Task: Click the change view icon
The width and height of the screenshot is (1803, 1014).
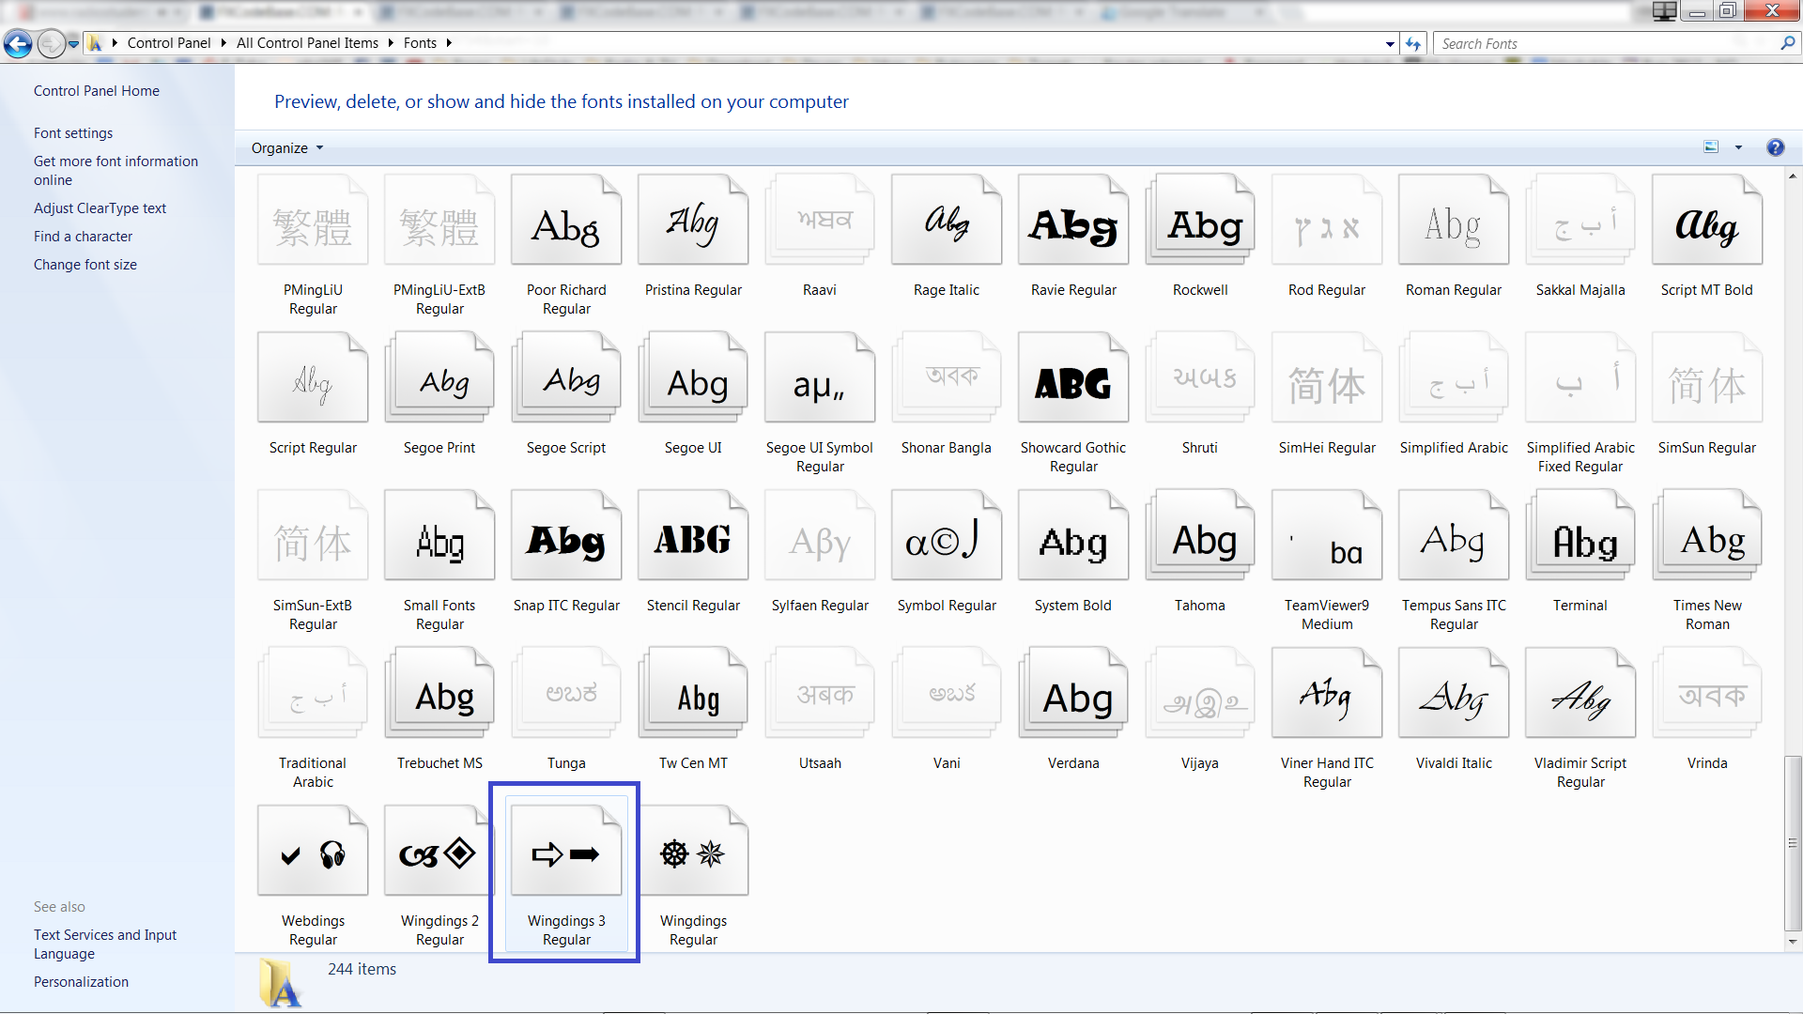Action: (1711, 147)
